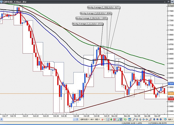Click the orange 1.5670 price tag
The width and height of the screenshot is (174, 125).
(x=171, y=94)
